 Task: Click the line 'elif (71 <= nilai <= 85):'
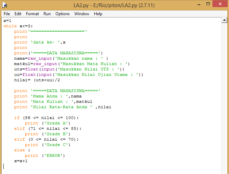point(48,128)
